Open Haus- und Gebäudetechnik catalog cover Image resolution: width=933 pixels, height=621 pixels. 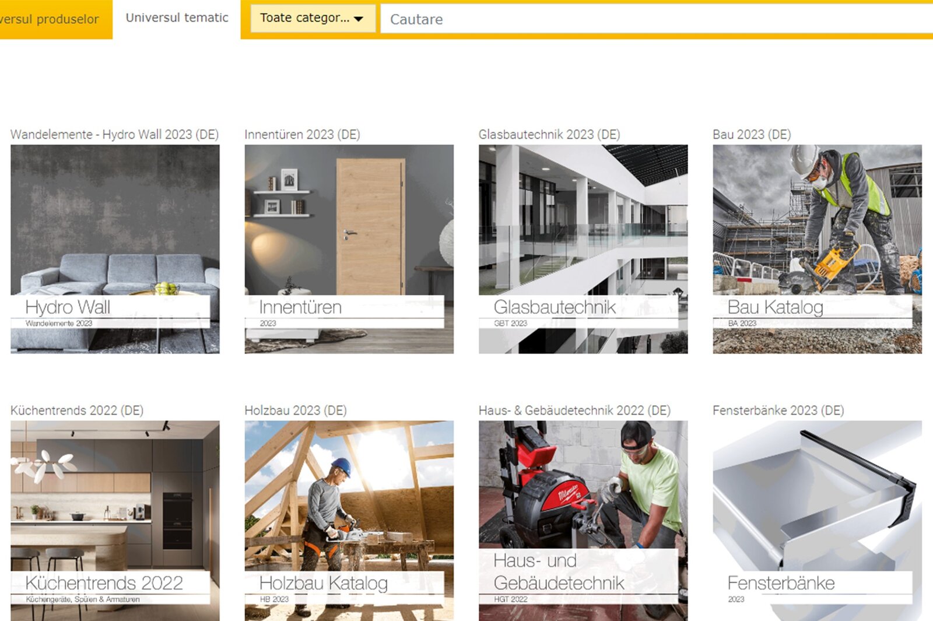pos(583,521)
